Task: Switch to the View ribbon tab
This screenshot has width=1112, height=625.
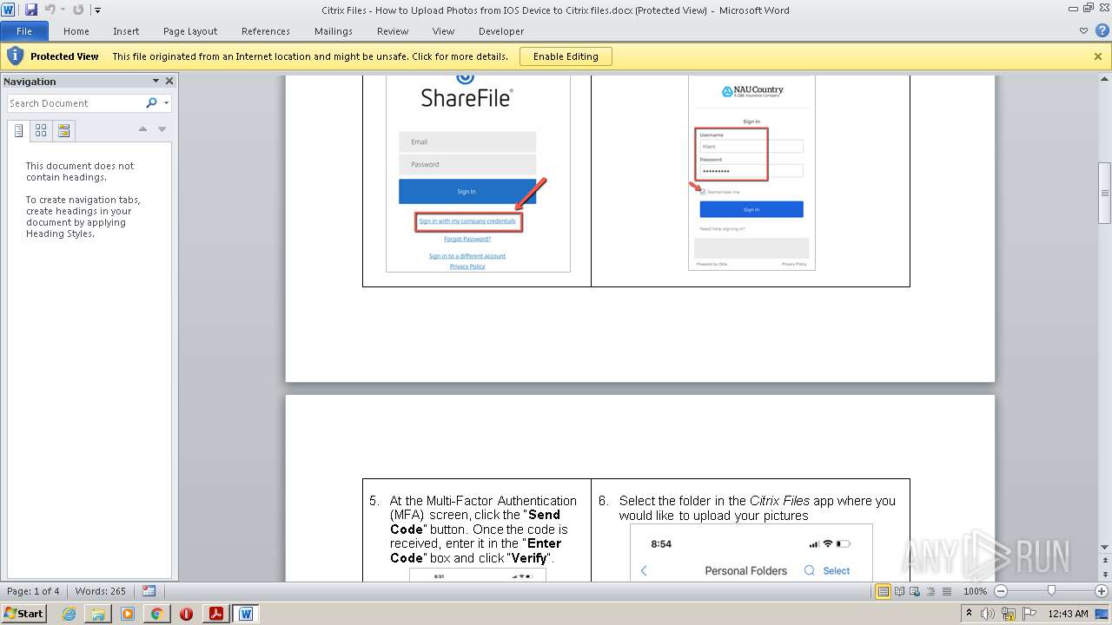Action: coord(444,31)
